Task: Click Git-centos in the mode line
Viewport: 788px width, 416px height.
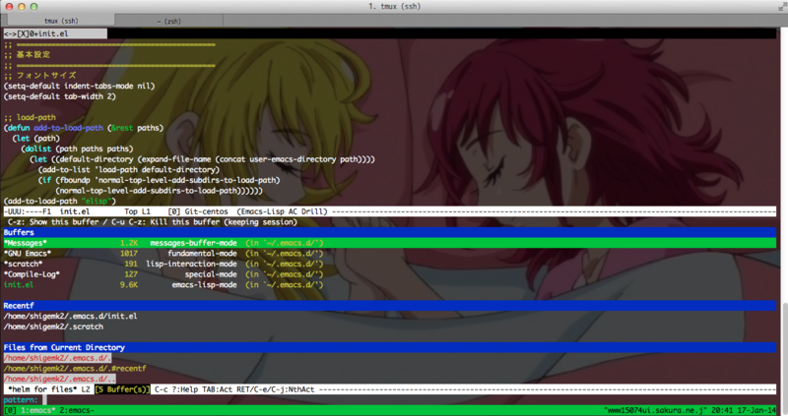Action: pyautogui.click(x=206, y=211)
